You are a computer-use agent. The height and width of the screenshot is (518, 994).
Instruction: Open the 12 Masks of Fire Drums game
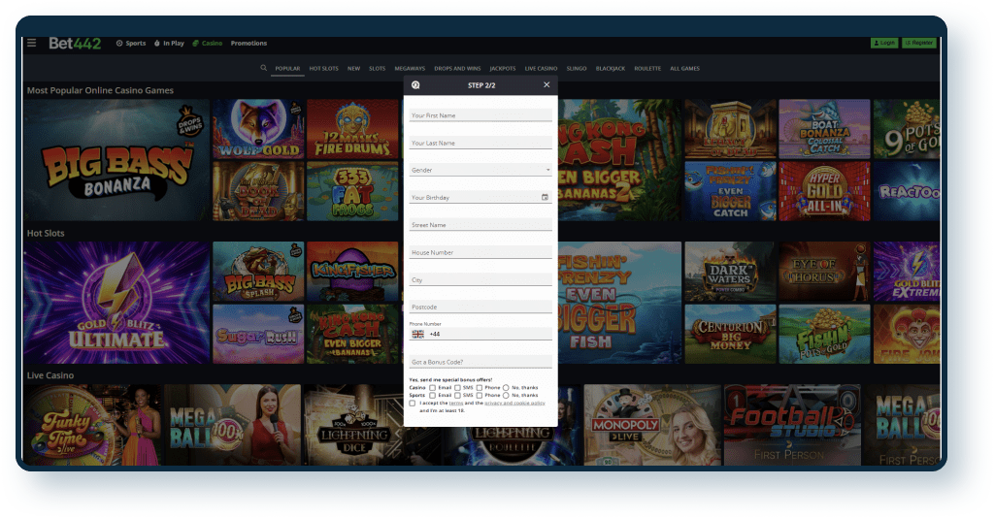(352, 129)
